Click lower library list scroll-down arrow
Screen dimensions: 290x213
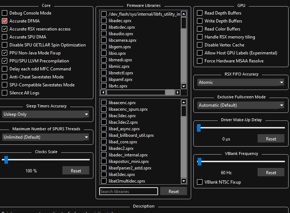(184, 181)
